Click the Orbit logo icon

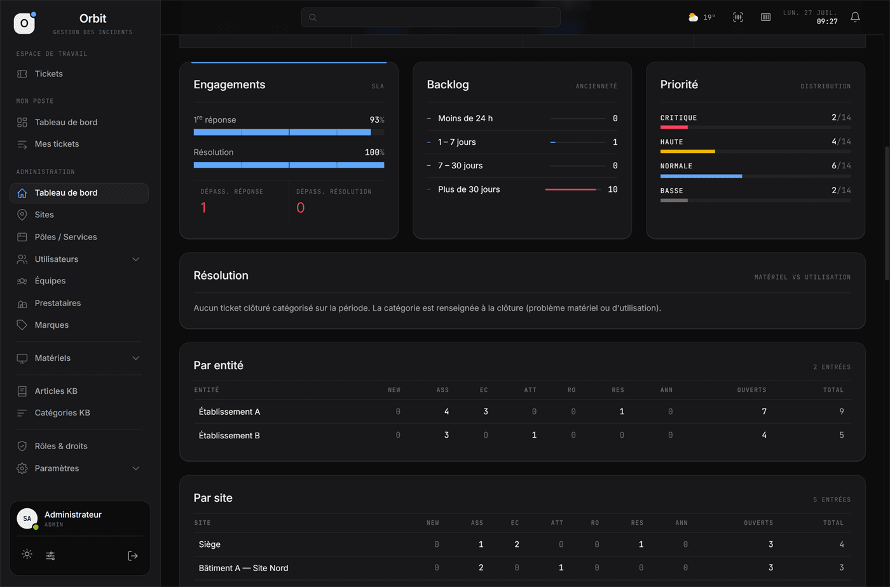tap(24, 24)
